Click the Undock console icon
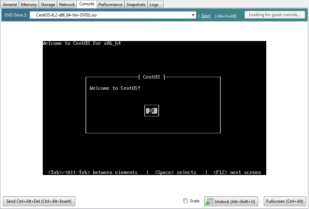The height and width of the screenshot is (209, 309). [209, 202]
